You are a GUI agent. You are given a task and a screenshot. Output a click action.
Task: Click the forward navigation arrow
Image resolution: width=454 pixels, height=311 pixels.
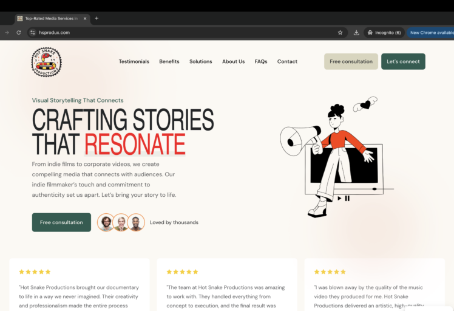7,33
